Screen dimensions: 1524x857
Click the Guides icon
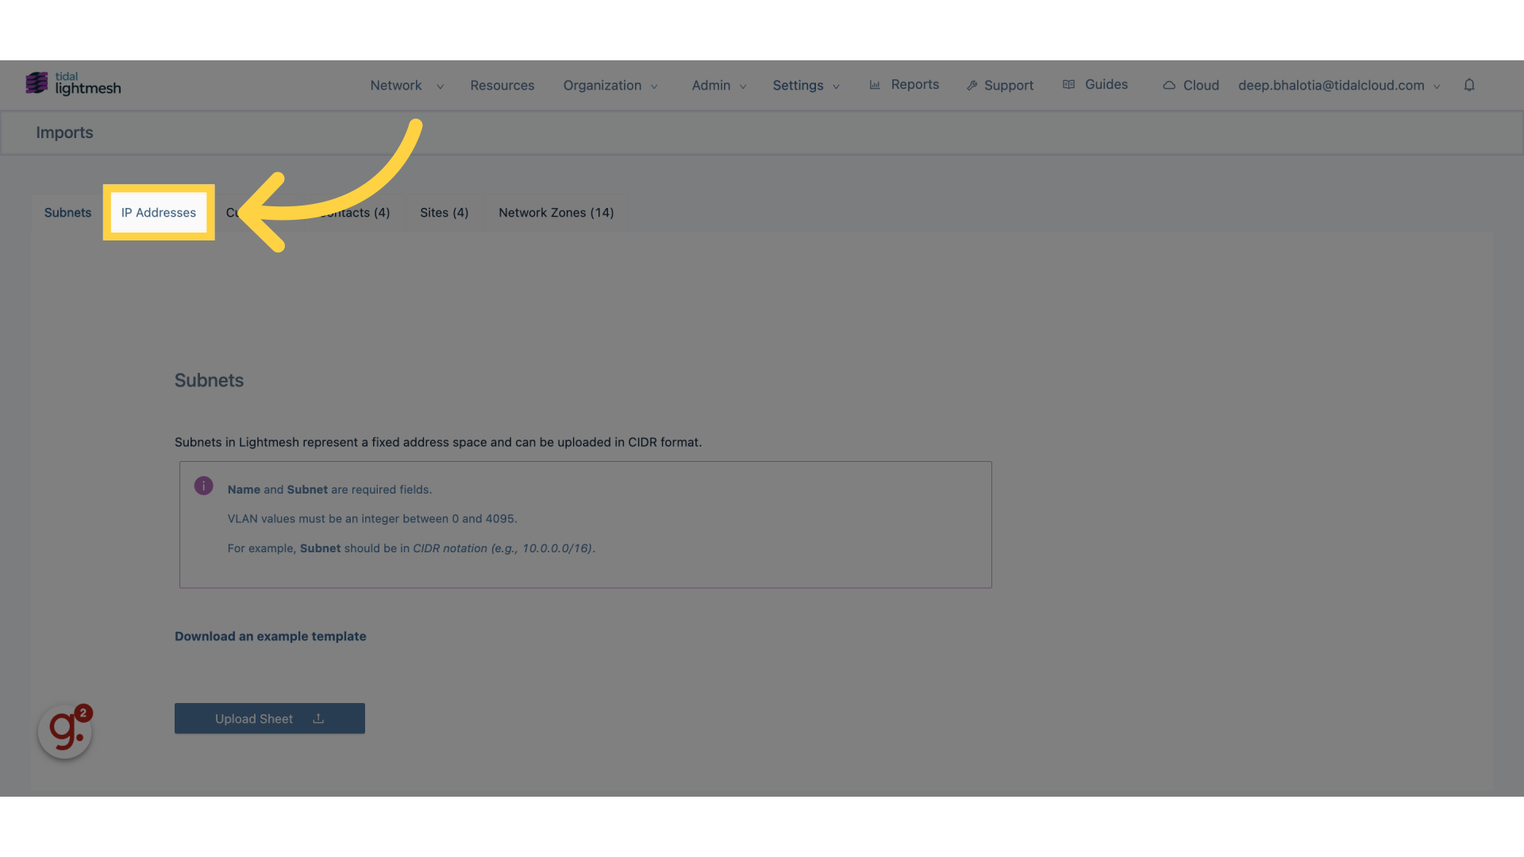coord(1068,85)
